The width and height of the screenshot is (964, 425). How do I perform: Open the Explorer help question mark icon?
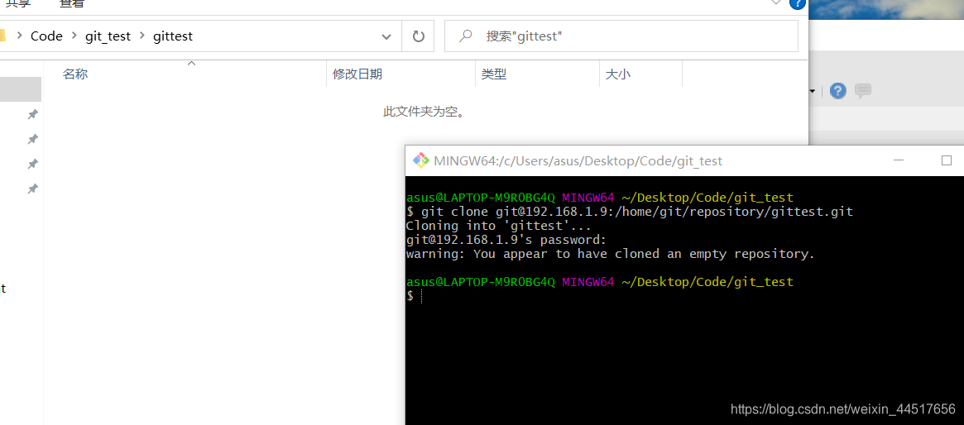[x=798, y=3]
